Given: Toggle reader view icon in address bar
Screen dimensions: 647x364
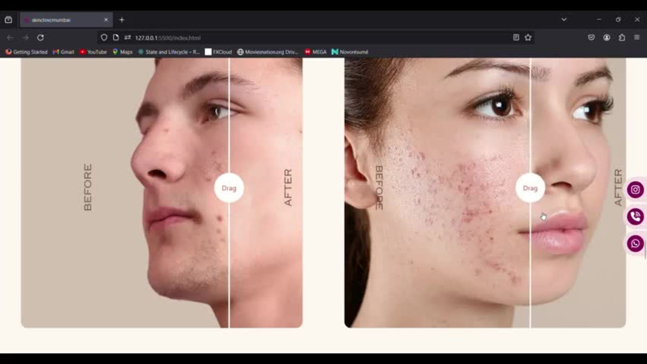Looking at the screenshot, I should pyautogui.click(x=516, y=37).
